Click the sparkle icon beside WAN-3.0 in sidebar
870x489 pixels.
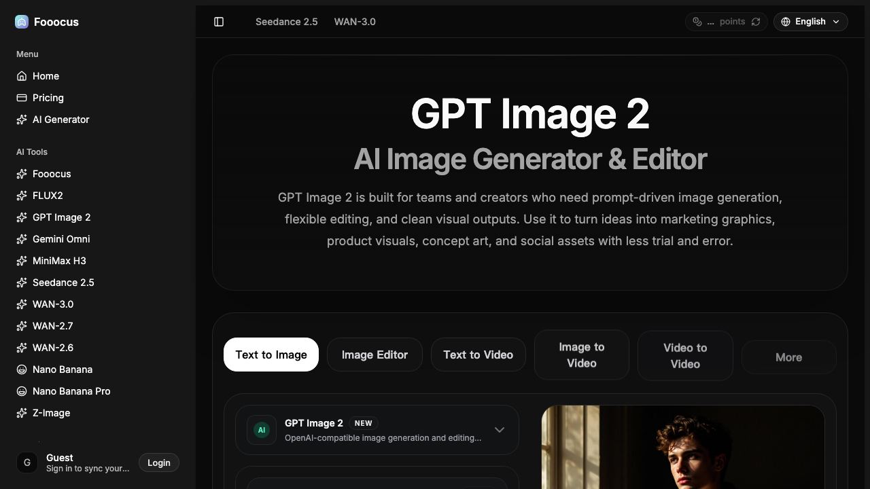[x=22, y=304]
